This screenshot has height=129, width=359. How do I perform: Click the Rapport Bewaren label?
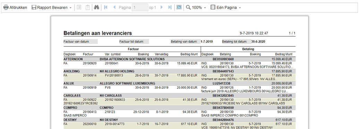[52, 8]
